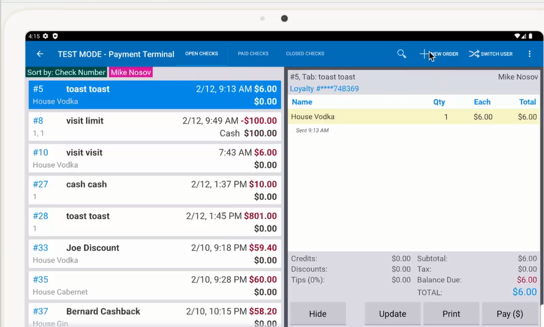Click the Print button
The width and height of the screenshot is (544, 327).
(x=451, y=314)
